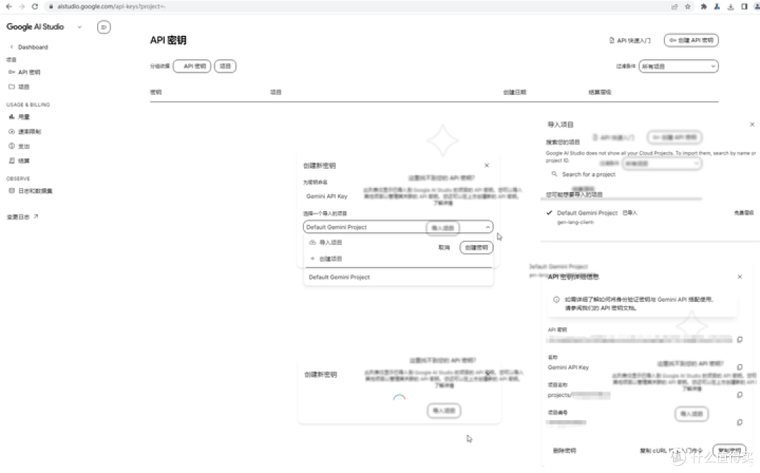Go back with the browser back arrow
The image size is (760, 473).
click(8, 6)
